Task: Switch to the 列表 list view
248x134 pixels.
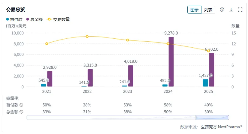Action: coord(208,10)
